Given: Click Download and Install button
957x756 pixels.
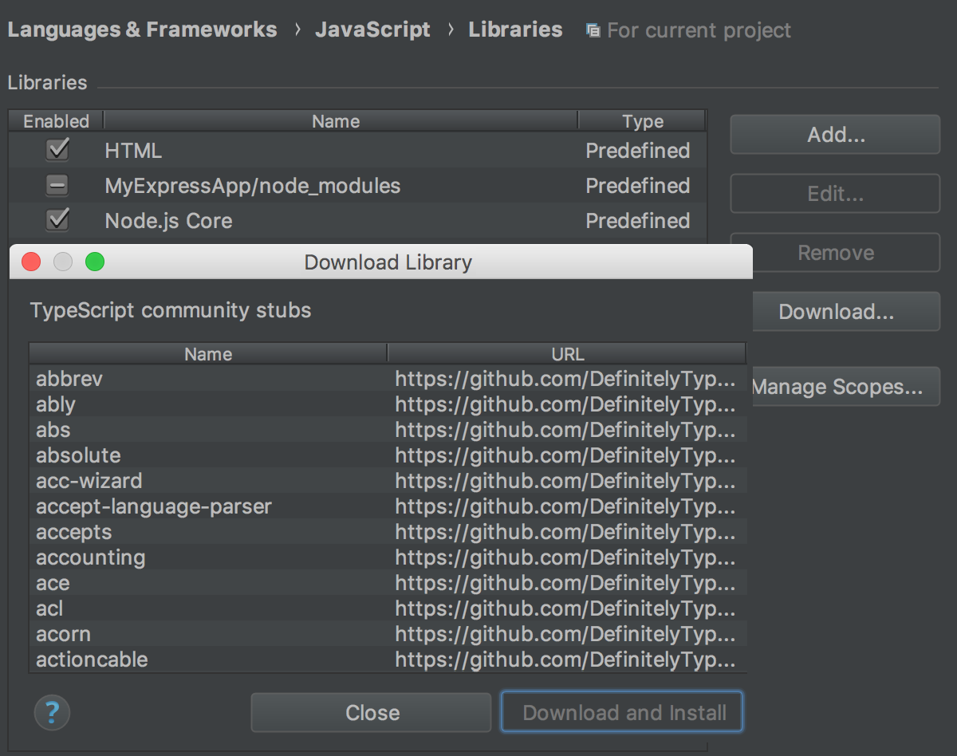Looking at the screenshot, I should pos(623,713).
